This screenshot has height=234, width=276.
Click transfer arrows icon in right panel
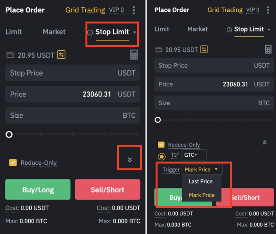204,49
